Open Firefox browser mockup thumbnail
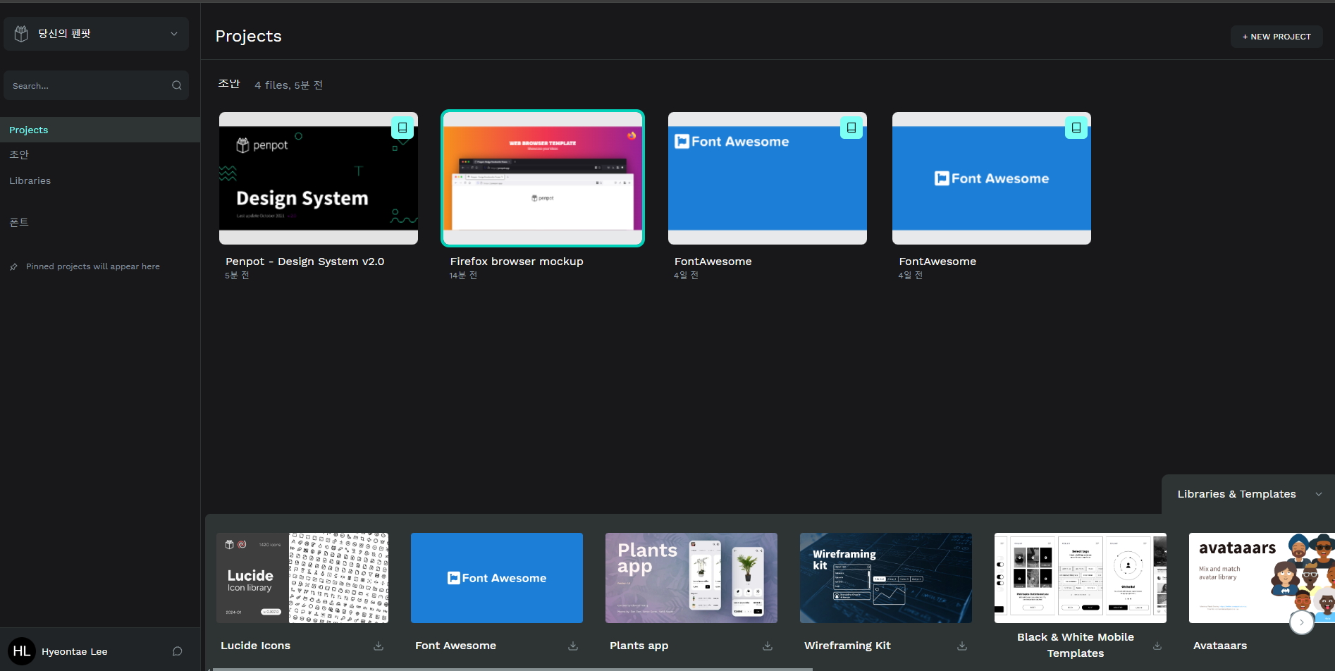 point(543,178)
